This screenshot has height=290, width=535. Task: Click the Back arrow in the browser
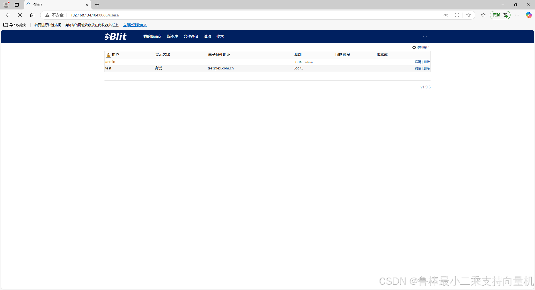click(x=8, y=15)
